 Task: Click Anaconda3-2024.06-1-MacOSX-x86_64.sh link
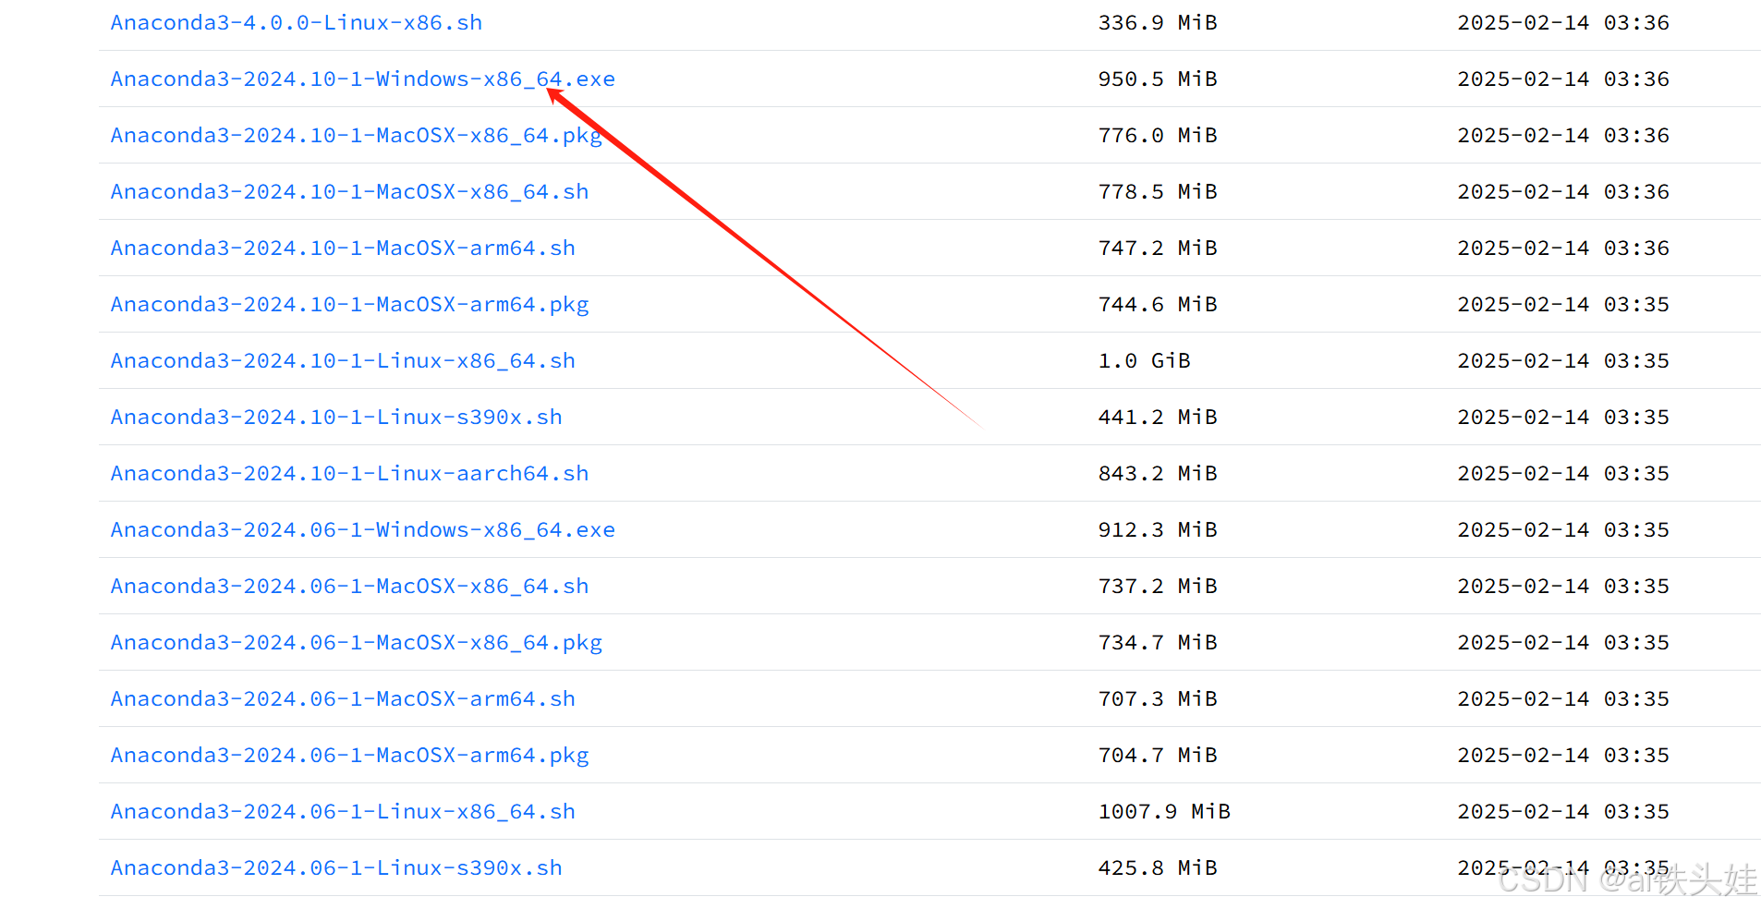click(350, 587)
